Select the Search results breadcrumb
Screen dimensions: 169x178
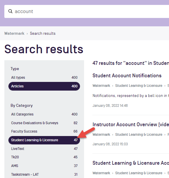pos(43,33)
